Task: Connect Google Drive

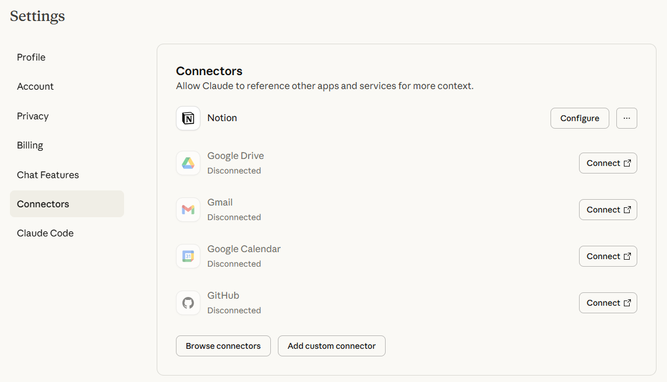Action: tap(608, 163)
